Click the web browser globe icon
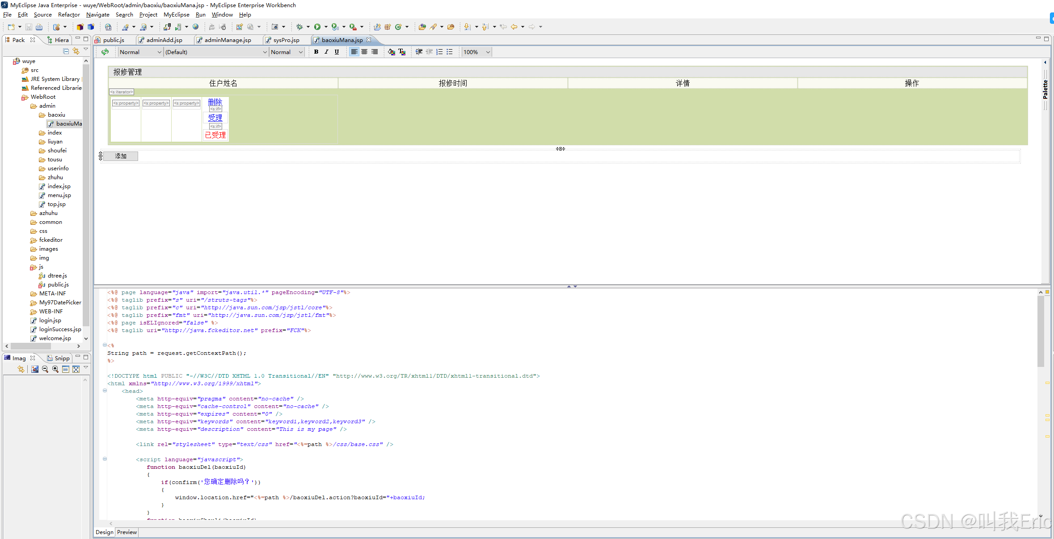 [195, 27]
